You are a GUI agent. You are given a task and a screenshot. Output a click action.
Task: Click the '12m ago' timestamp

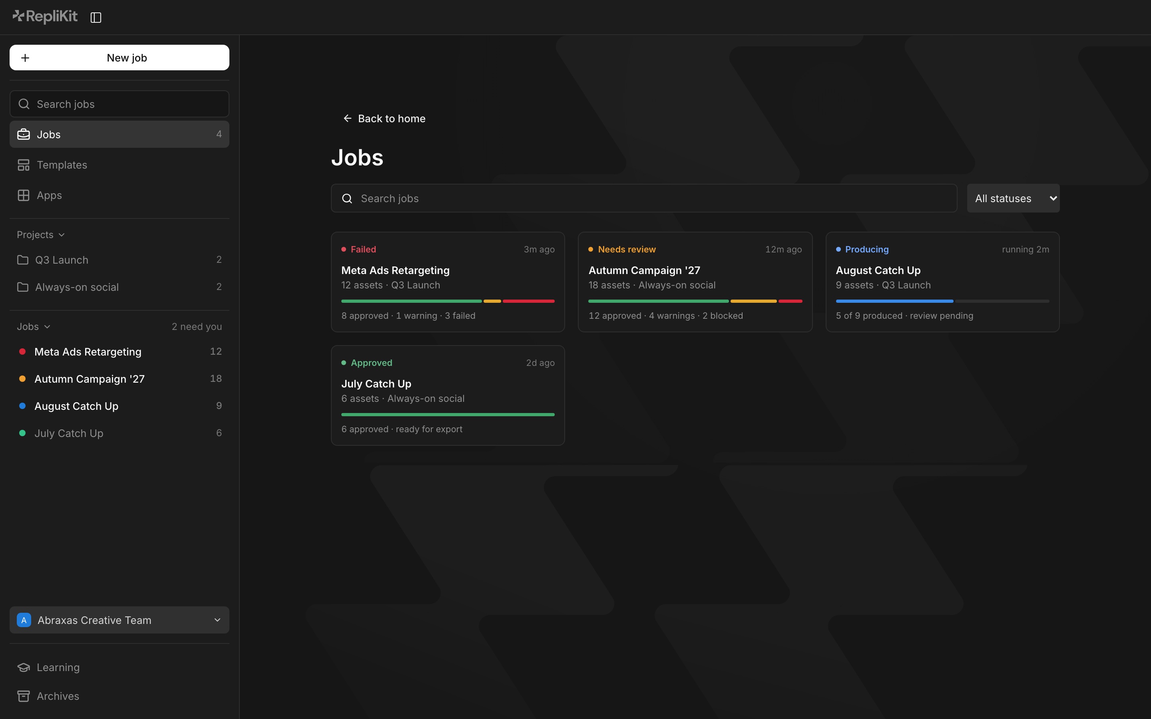(x=783, y=249)
